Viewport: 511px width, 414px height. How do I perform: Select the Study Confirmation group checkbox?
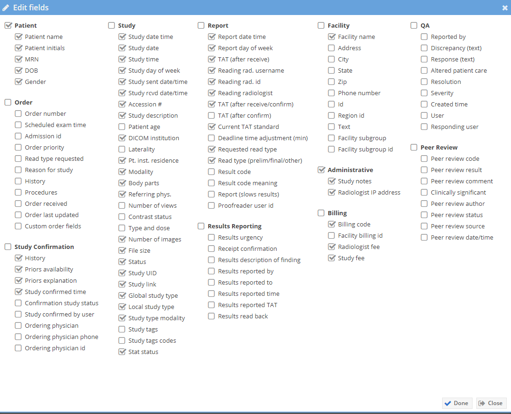click(x=8, y=247)
